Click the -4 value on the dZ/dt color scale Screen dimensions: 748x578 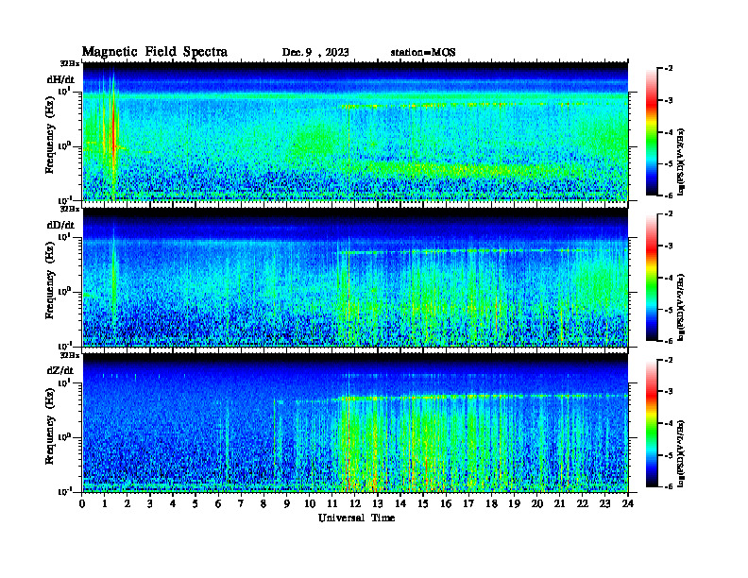[x=669, y=423]
